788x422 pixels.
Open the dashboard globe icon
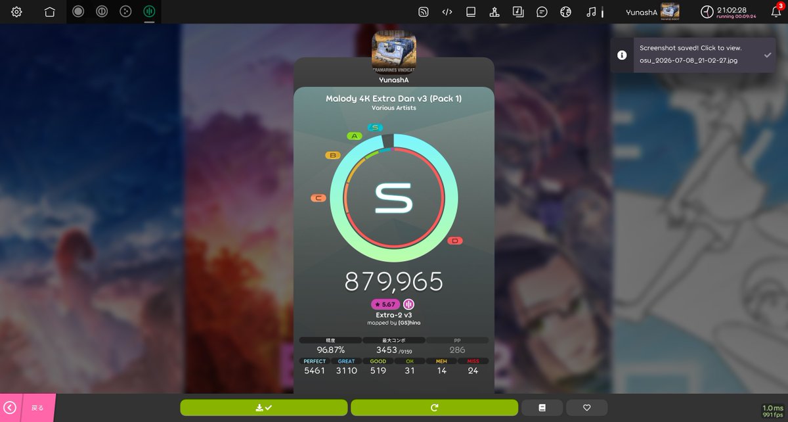(565, 12)
